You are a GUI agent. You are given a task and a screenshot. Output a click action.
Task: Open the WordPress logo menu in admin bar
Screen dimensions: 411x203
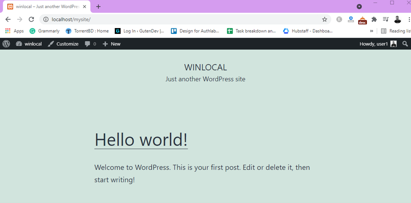[5, 44]
